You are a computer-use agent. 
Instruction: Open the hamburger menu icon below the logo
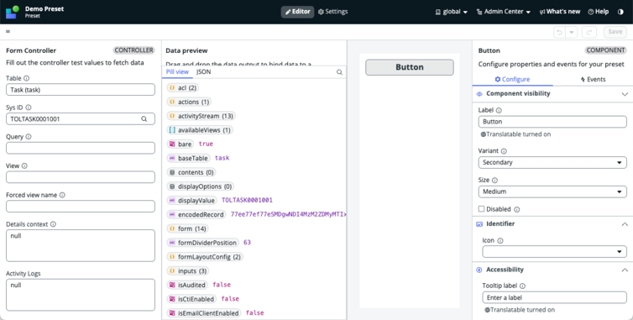point(8,32)
